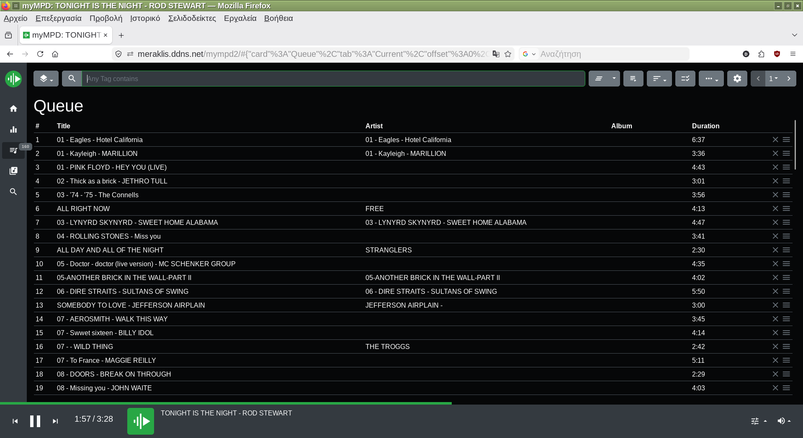Viewport: 803px width, 438px height.
Task: Focus the 'Any Tag contains' search field
Action: pos(333,79)
